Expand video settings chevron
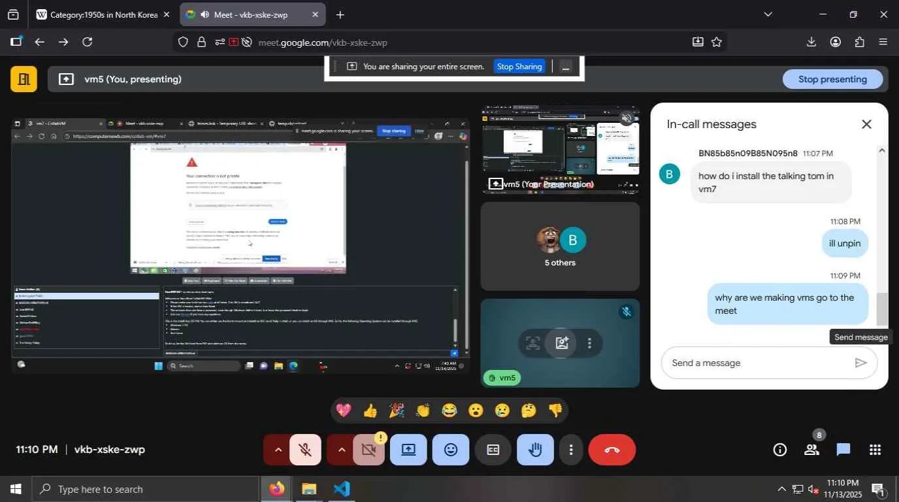 [x=341, y=450]
